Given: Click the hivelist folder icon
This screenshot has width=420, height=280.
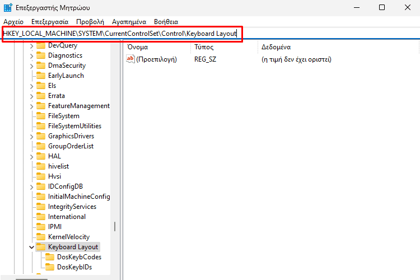Looking at the screenshot, I should pos(41,166).
